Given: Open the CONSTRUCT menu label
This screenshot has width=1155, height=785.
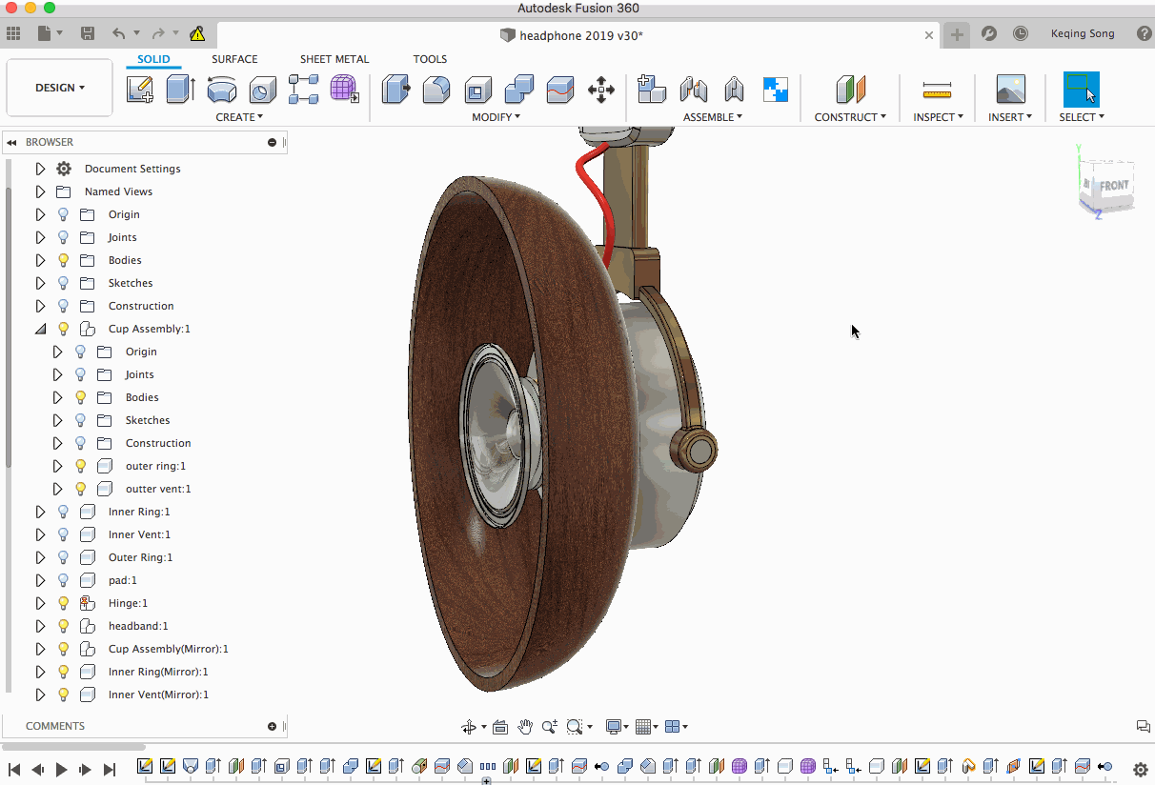Looking at the screenshot, I should pyautogui.click(x=849, y=117).
